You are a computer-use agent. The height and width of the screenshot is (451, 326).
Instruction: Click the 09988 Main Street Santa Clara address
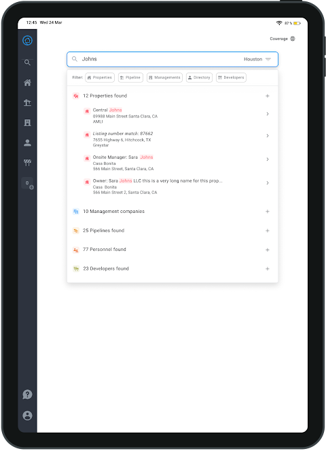click(x=125, y=116)
